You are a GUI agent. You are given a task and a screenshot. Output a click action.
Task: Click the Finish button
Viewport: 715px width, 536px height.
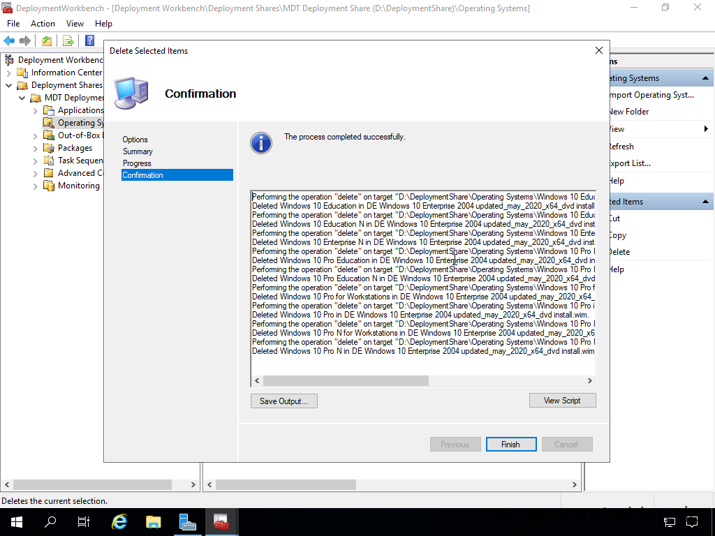[x=510, y=445]
